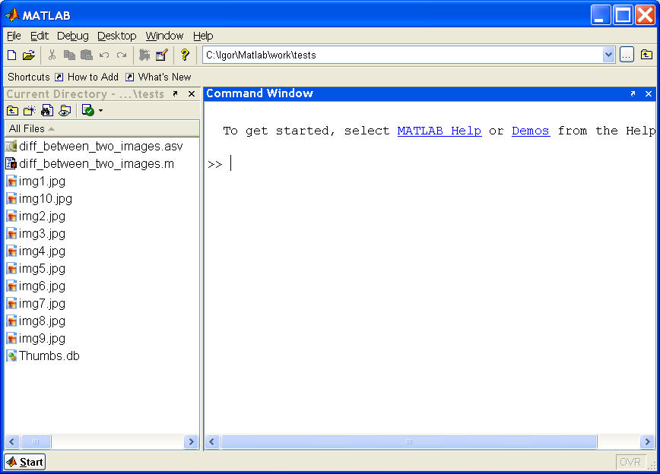Click Command Window scrollbar right arrow
660x474 pixels.
click(647, 441)
